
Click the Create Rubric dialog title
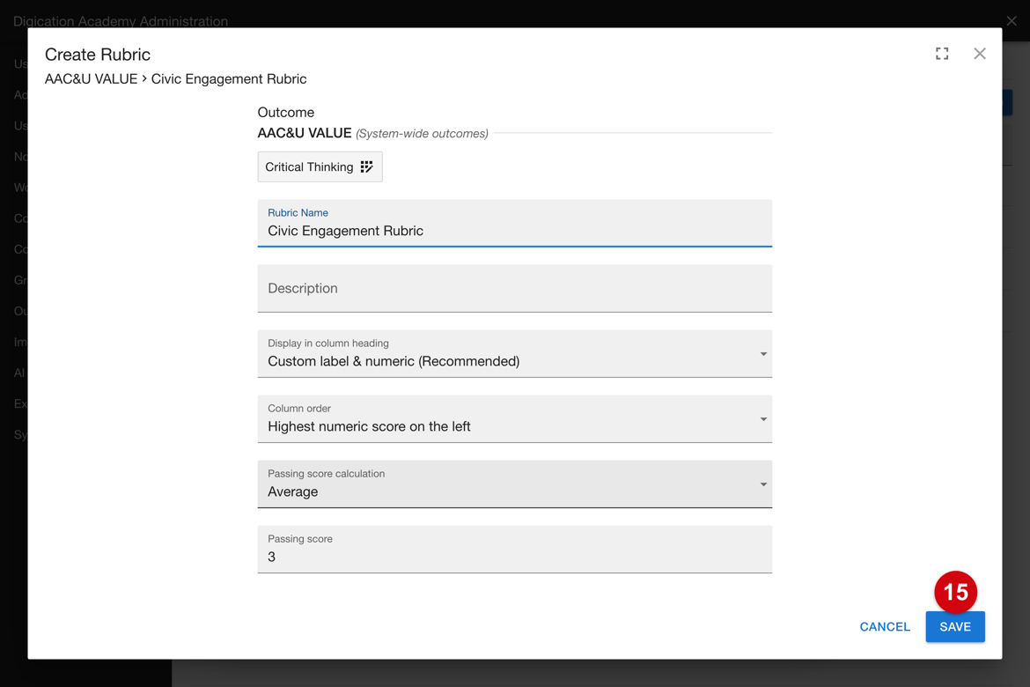pos(97,55)
